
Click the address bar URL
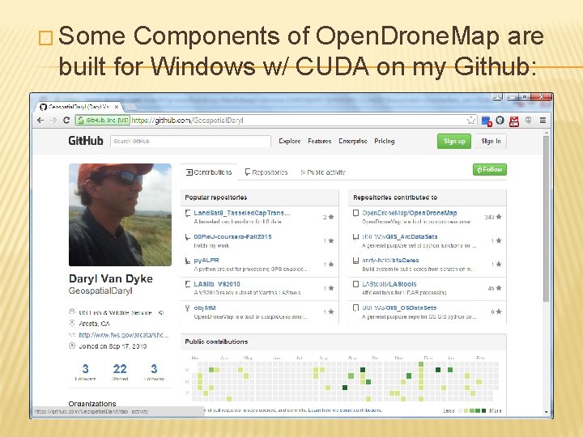coord(187,120)
